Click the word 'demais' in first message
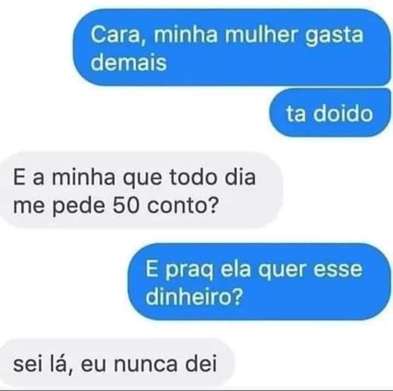Screen dimensions: 393x391 (129, 62)
